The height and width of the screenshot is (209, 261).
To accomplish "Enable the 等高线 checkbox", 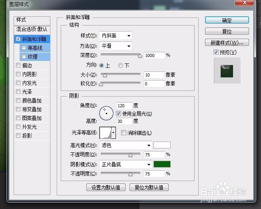I will coord(24,48).
